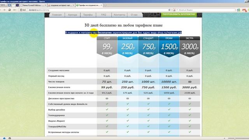
Task: Click the '69,3 руб.' two-year price cell
Action: point(107,93)
